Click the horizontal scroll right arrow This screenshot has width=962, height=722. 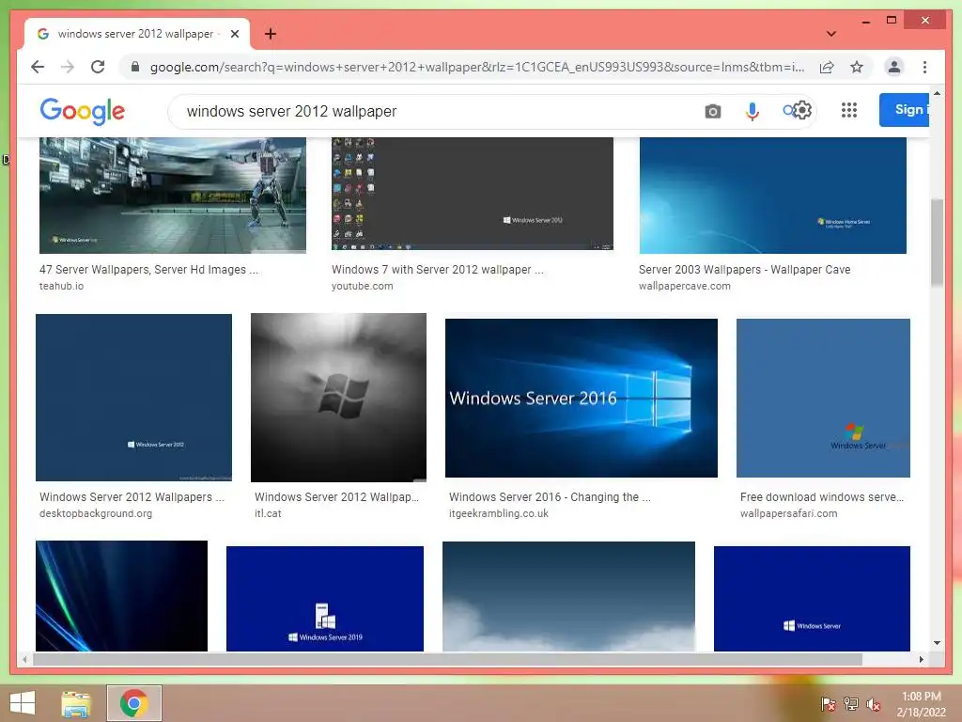pos(921,659)
